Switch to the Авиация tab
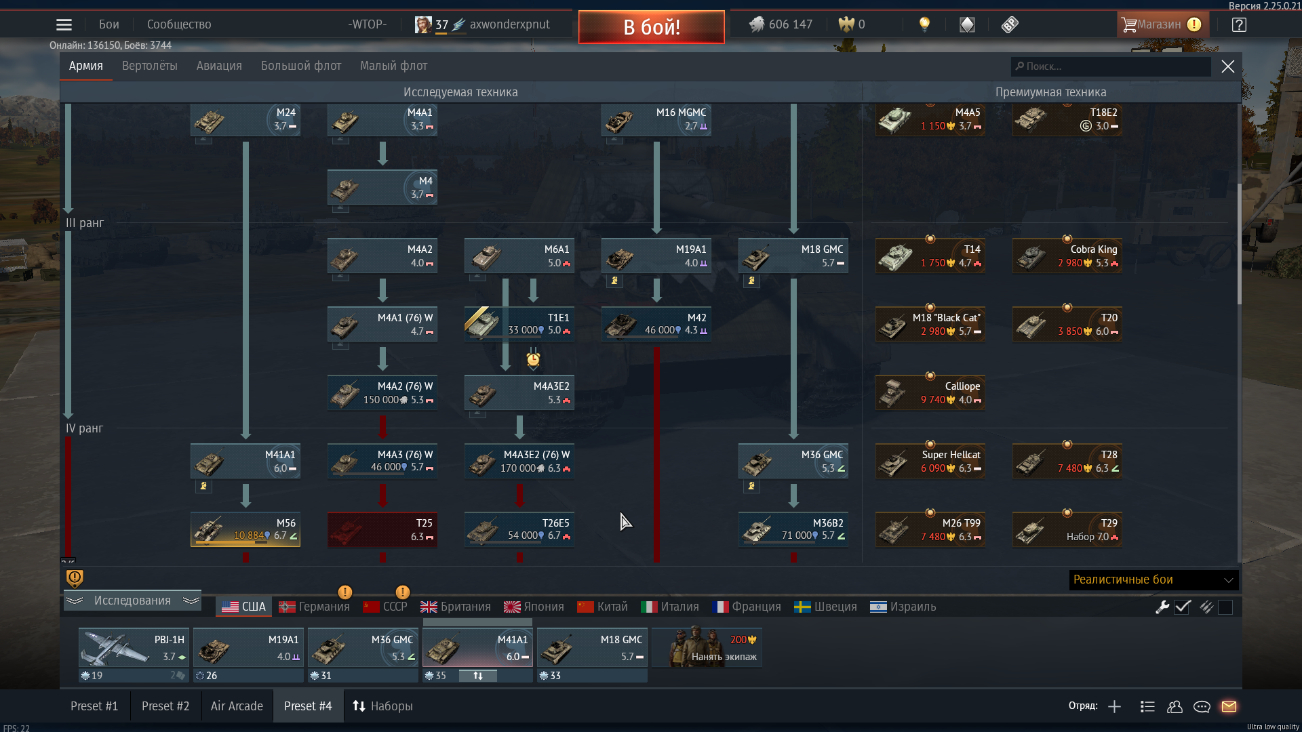1302x732 pixels. coord(219,66)
